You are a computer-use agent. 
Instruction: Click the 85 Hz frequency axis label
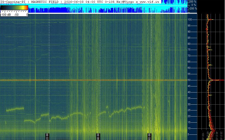point(189,38)
